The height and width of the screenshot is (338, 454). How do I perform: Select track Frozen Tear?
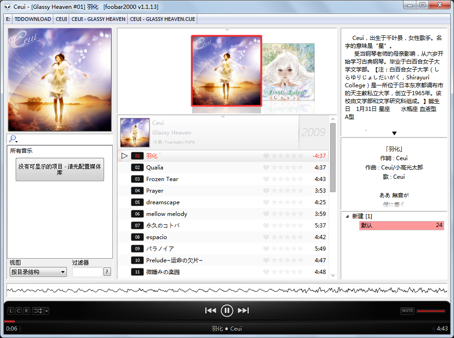223,179
